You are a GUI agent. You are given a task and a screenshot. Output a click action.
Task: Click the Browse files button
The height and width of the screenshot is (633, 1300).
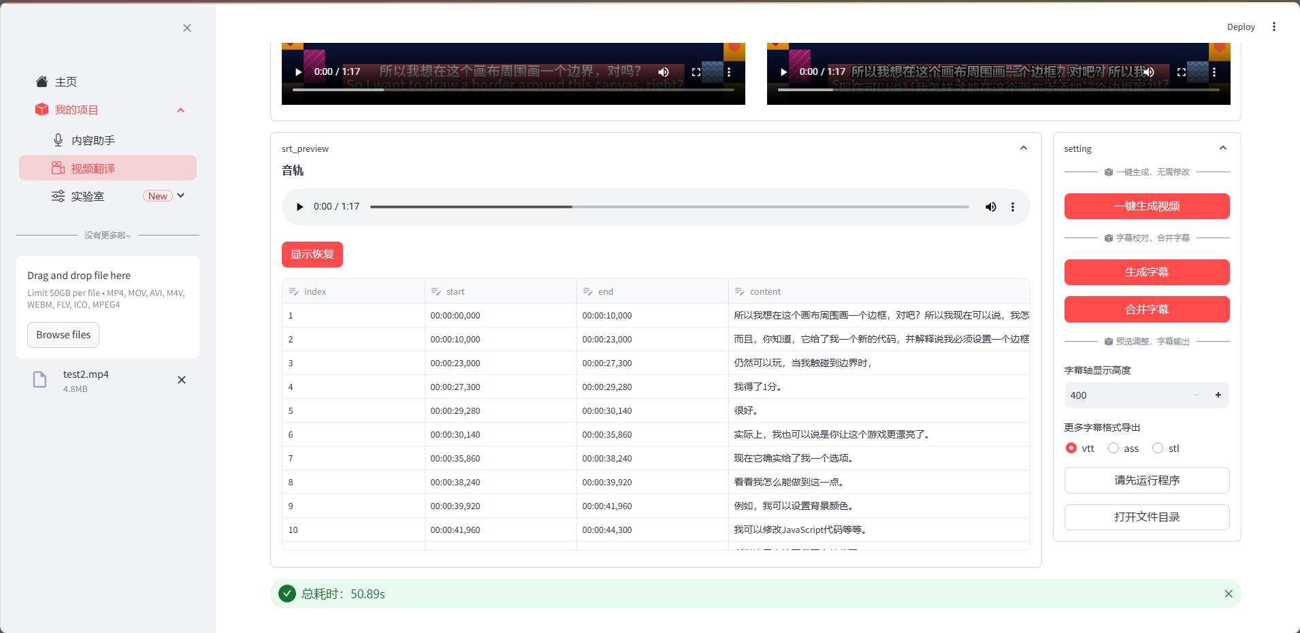click(x=63, y=335)
